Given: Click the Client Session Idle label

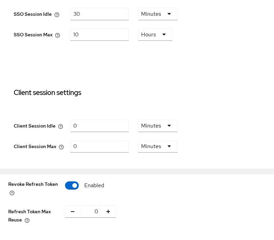Looking at the screenshot, I should click(x=35, y=126).
